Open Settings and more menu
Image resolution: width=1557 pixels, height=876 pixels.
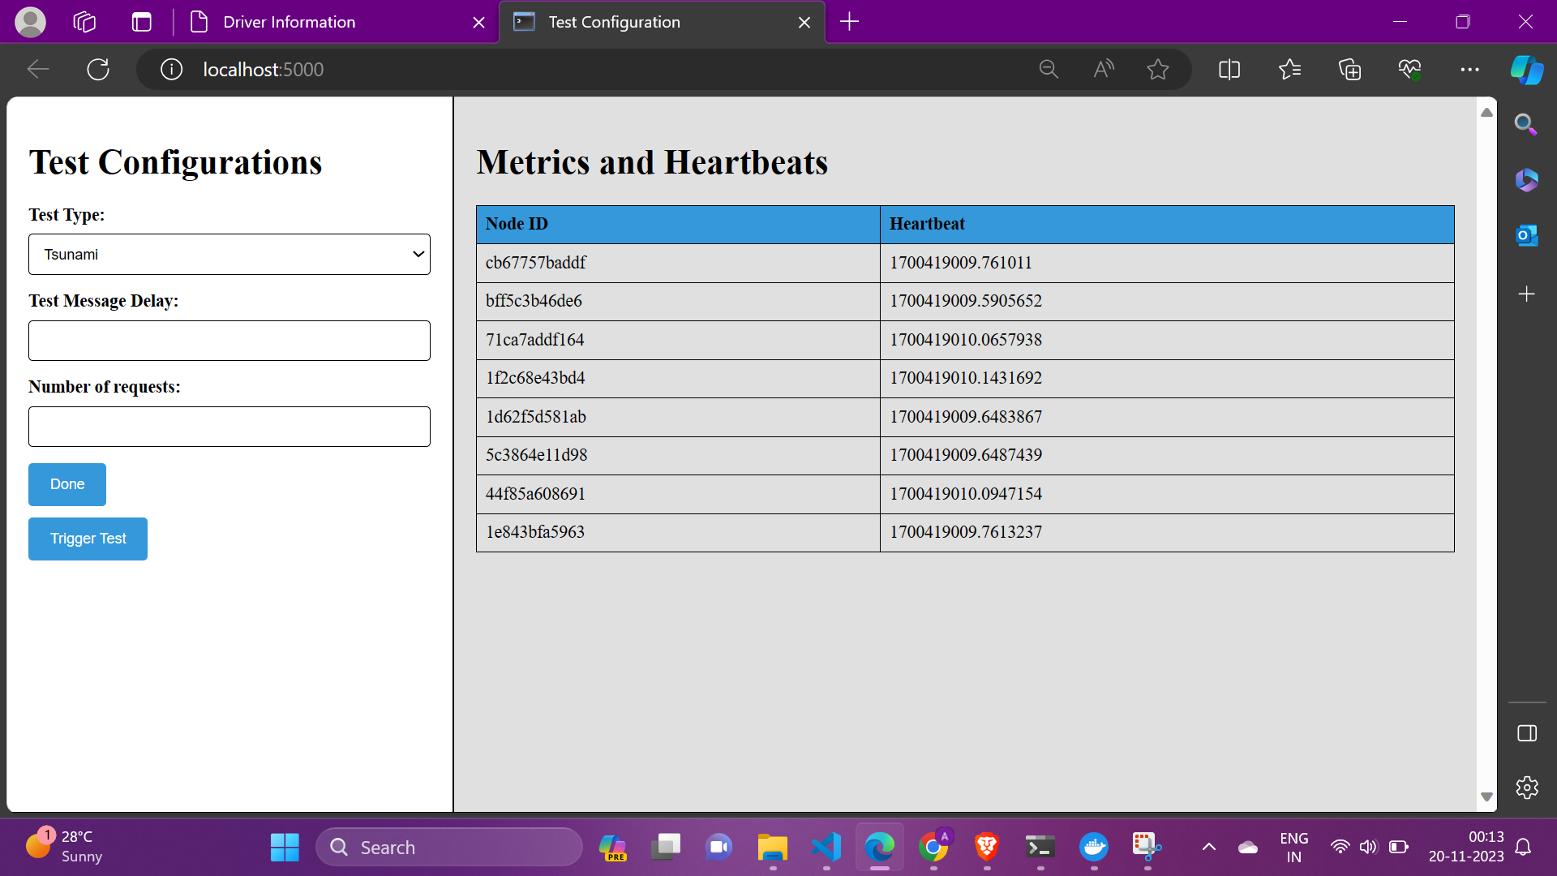pyautogui.click(x=1469, y=70)
